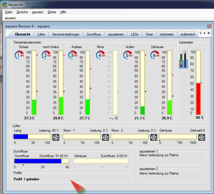The height and width of the screenshot is (194, 214).
Task: Click the sensor 2 gauge icon for nach Graka
Action: tap(46, 55)
